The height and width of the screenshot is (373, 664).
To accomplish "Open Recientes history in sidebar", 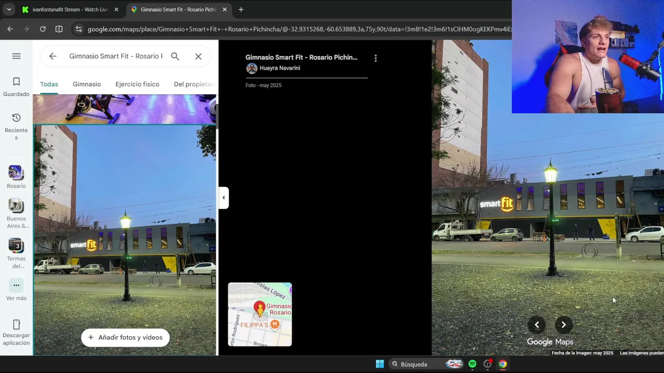I will tap(16, 126).
